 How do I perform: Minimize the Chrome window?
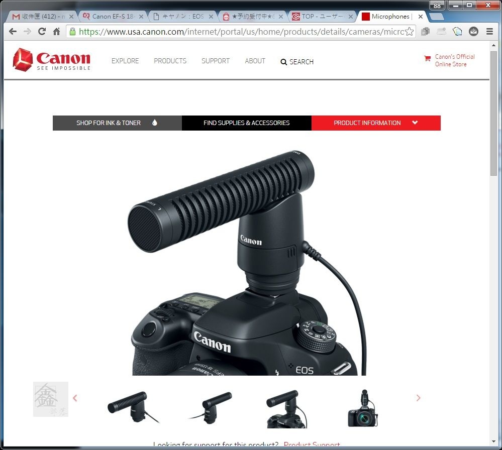point(456,6)
